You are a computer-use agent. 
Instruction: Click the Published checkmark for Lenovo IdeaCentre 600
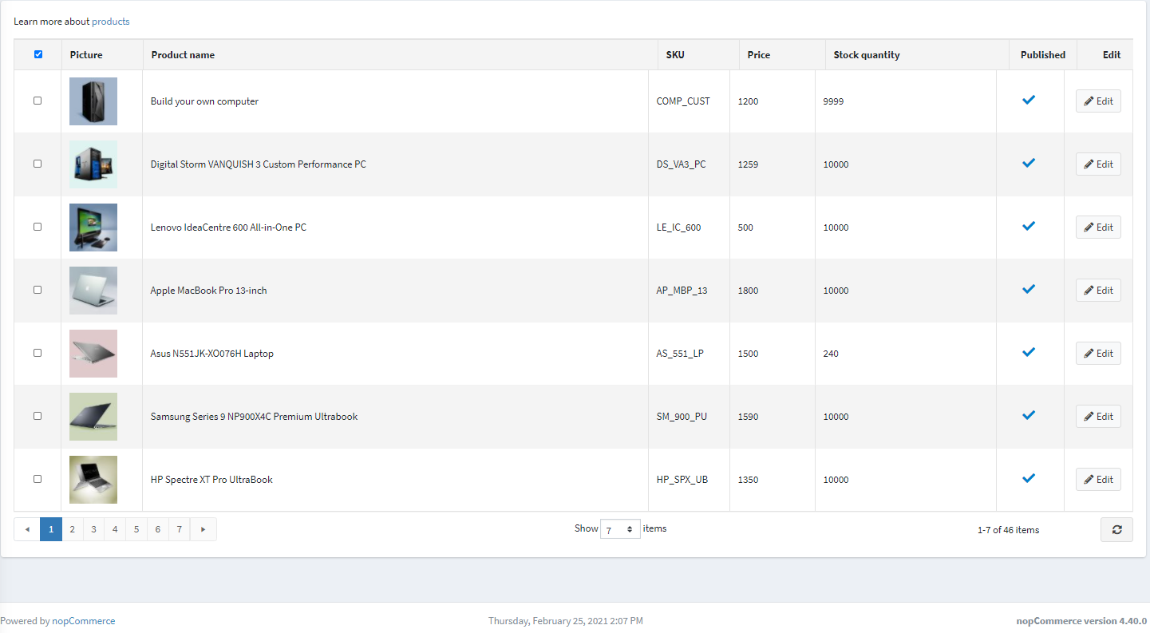tap(1029, 226)
